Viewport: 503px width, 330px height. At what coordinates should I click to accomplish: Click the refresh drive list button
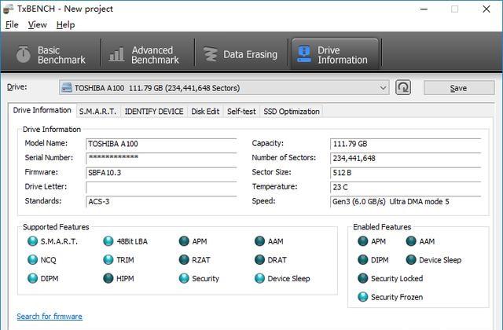point(403,87)
